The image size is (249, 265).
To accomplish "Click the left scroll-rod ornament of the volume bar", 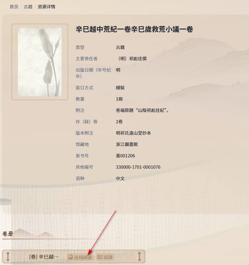I will pos(8,256).
